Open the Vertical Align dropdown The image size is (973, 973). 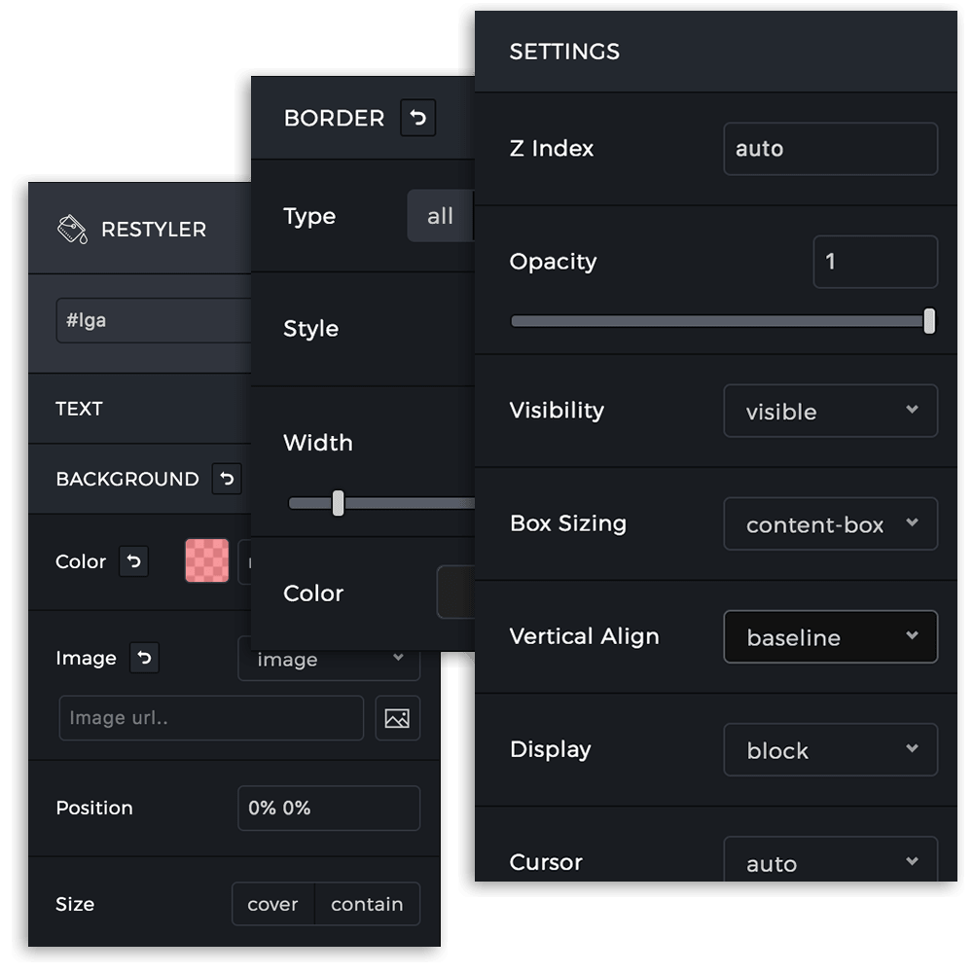(830, 637)
